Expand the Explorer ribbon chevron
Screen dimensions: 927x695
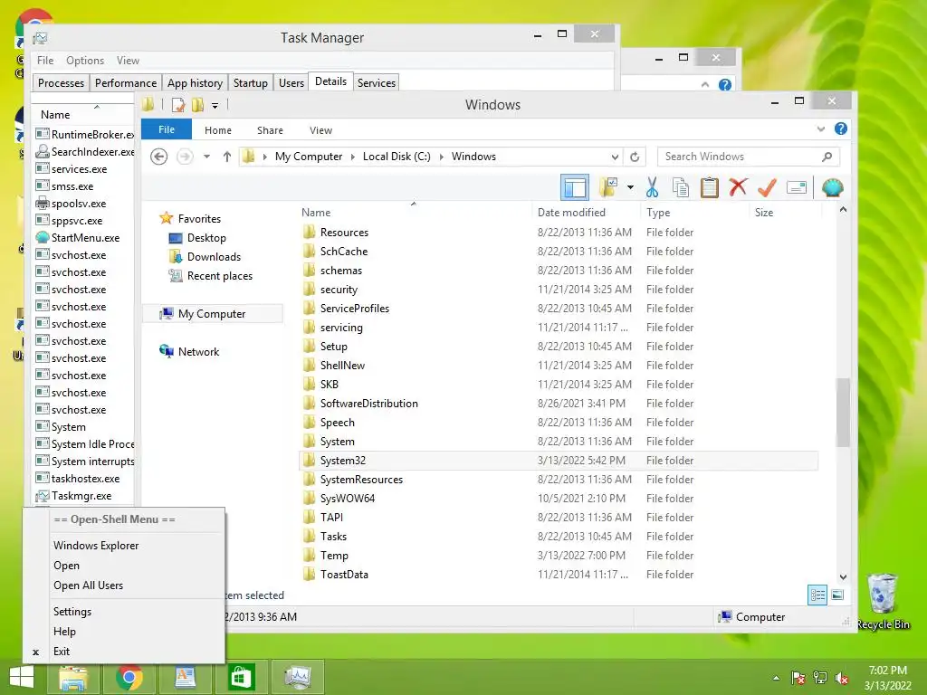tap(820, 129)
